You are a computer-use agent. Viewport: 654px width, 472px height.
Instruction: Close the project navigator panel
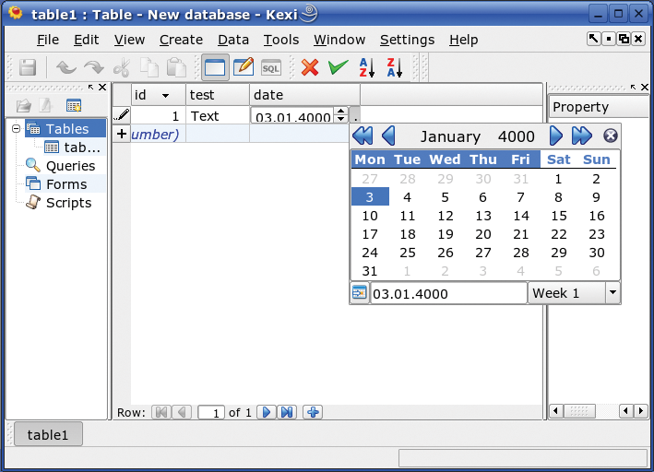(x=102, y=88)
